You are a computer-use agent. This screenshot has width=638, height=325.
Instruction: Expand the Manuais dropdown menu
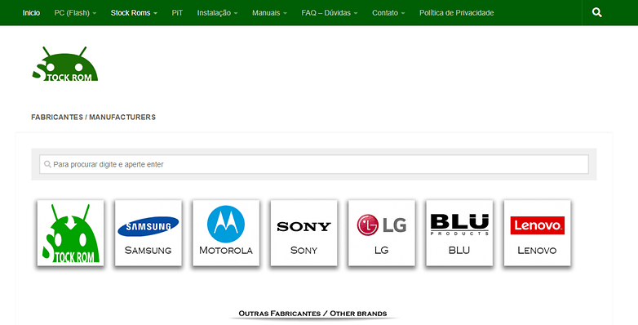[269, 12]
